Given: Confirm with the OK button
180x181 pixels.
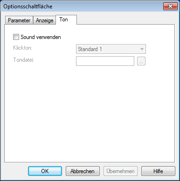Looking at the screenshot, I should coord(45,171).
